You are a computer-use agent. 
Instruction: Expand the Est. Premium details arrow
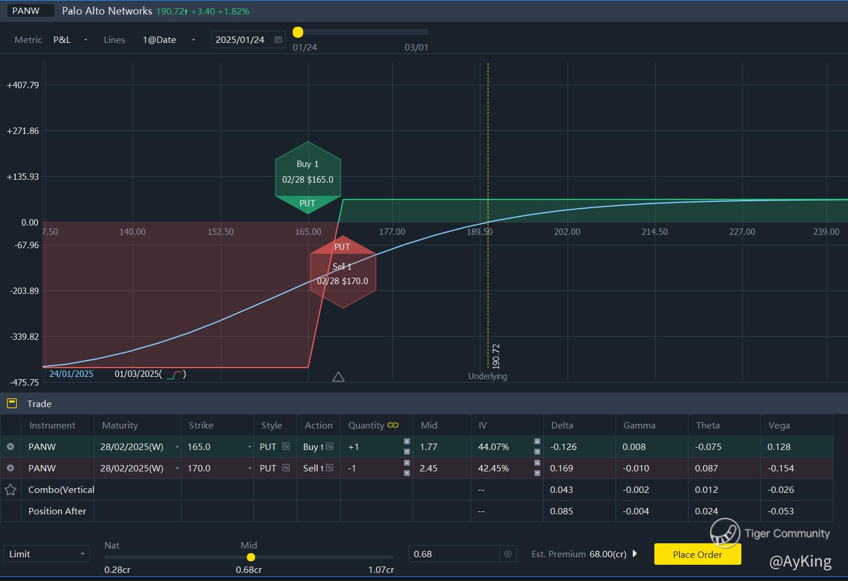coord(635,554)
